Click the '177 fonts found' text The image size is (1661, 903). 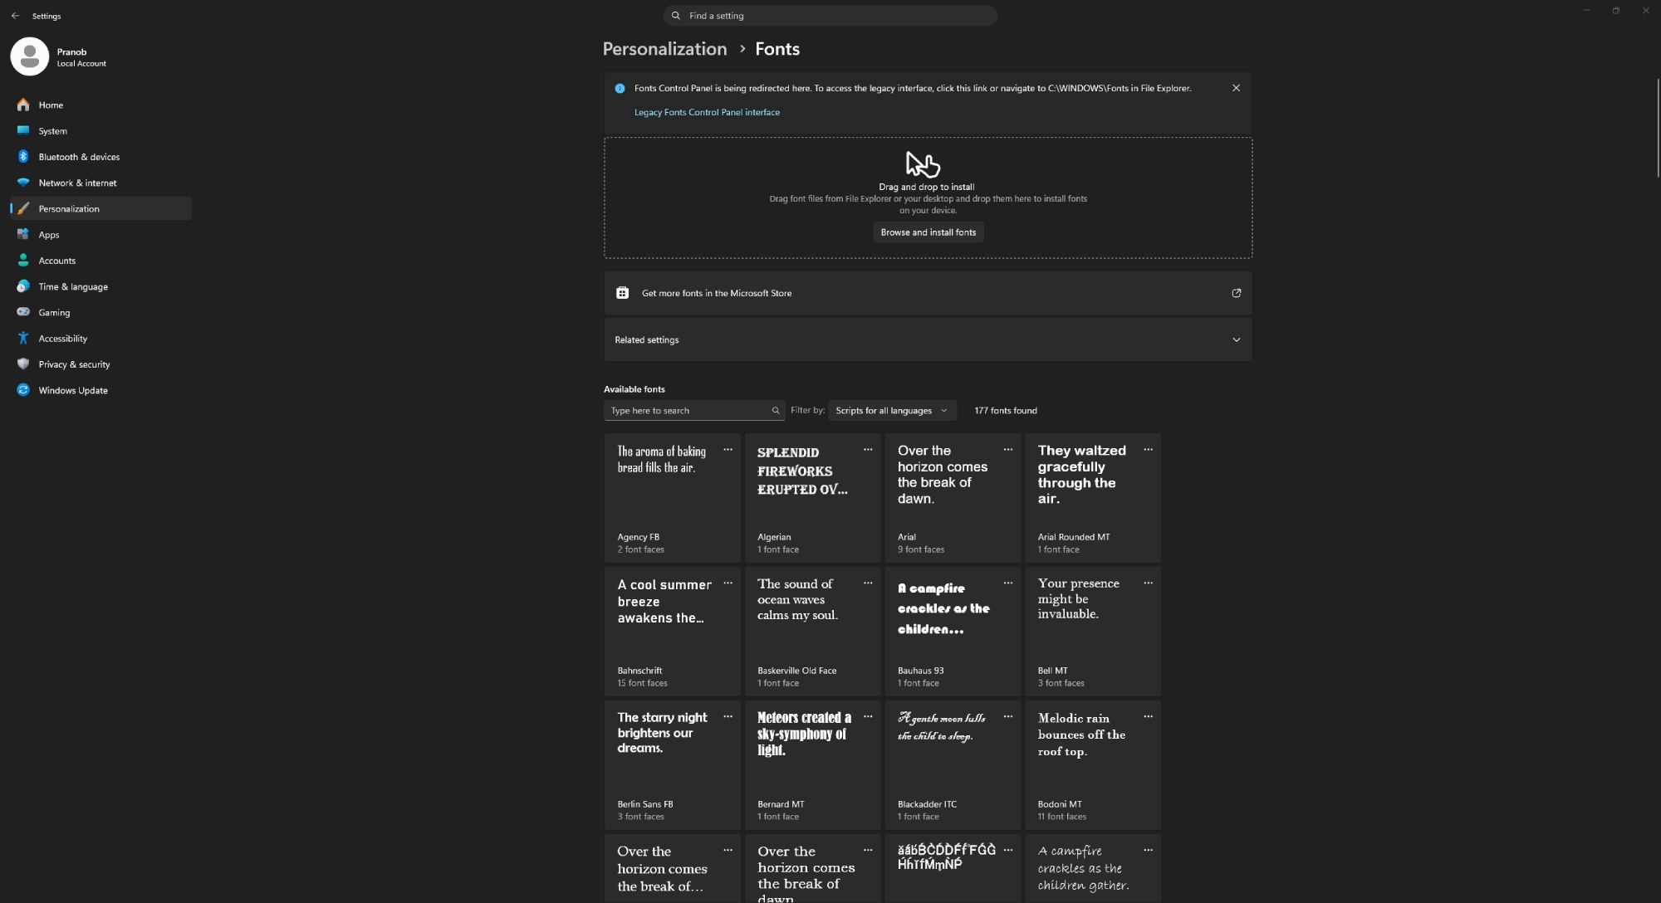coord(1005,411)
